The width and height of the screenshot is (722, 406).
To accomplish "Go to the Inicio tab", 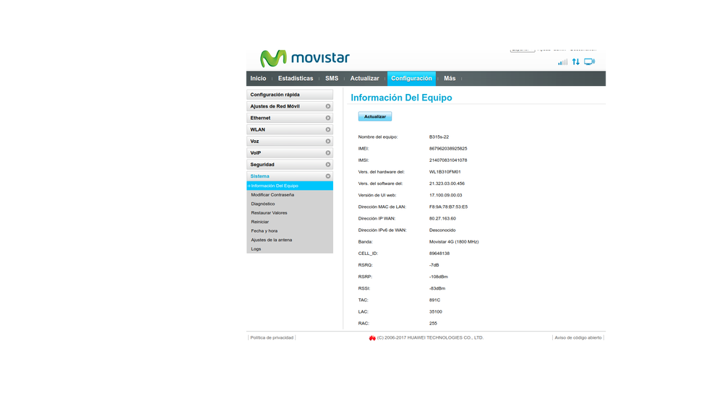I will click(258, 79).
